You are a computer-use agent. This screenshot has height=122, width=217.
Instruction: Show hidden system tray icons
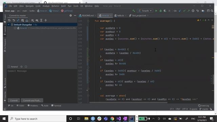(x=154, y=119)
